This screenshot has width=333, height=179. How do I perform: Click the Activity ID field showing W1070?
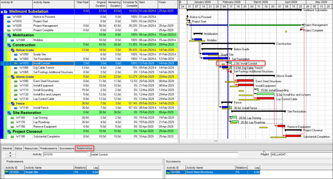coord(65,155)
